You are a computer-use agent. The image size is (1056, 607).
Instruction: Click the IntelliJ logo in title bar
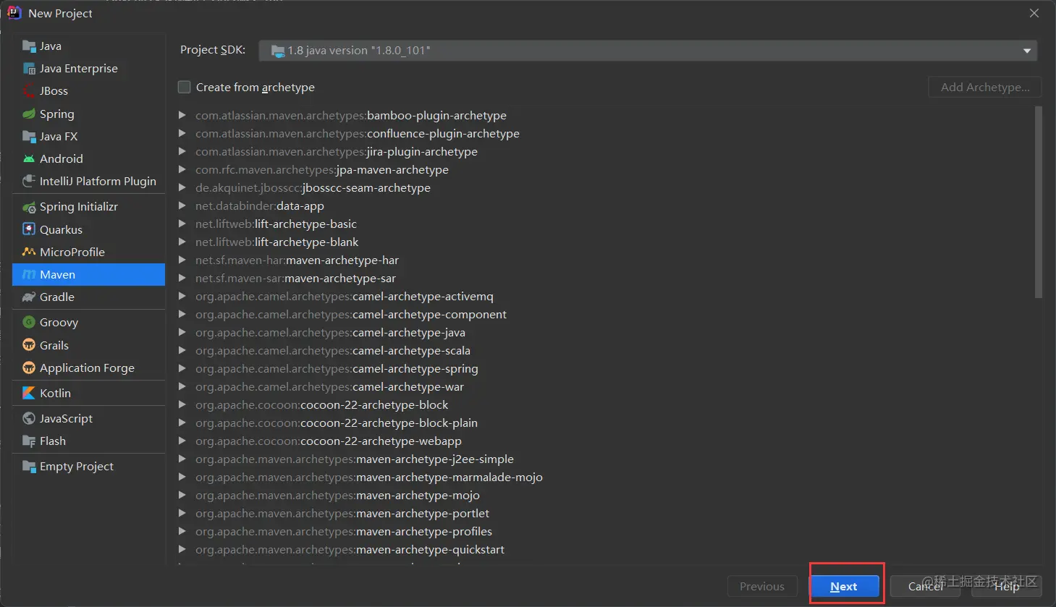click(14, 13)
